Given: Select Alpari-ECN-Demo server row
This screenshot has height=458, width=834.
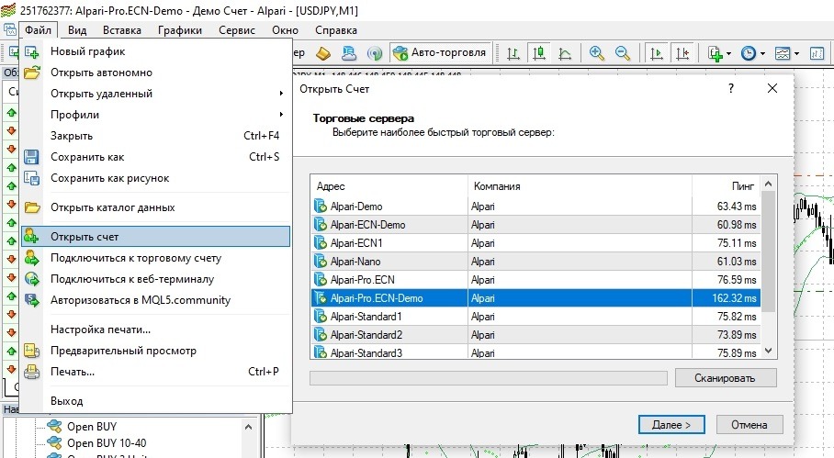Looking at the screenshot, I should [x=535, y=225].
